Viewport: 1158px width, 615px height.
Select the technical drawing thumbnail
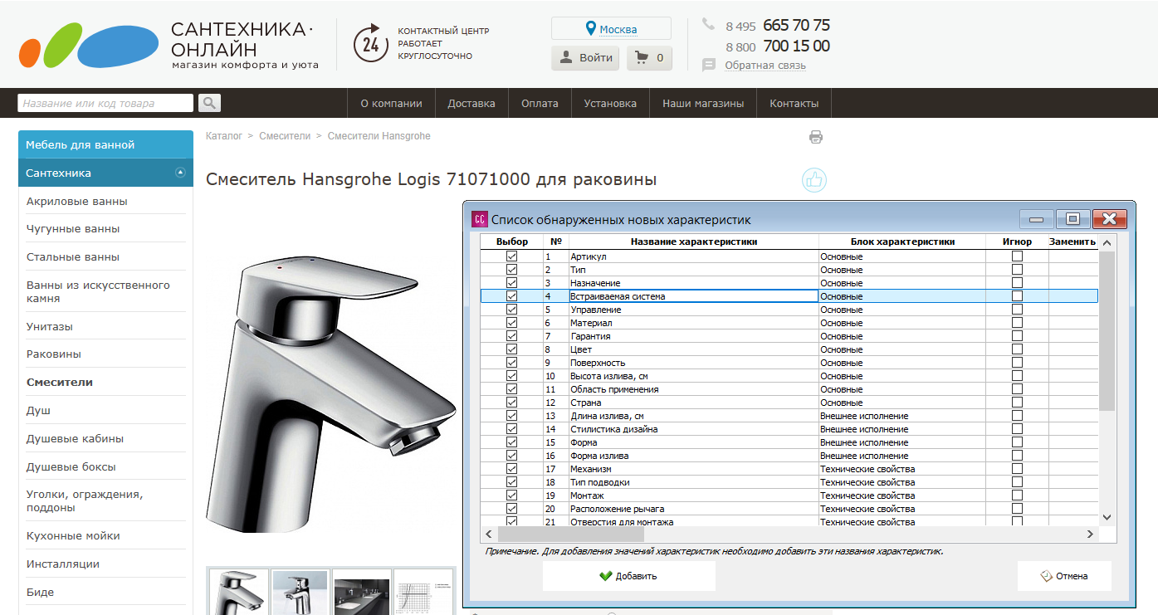pos(423,592)
